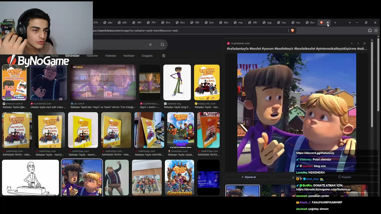This screenshot has height=214, width=381.
Task: Click the 'Rafadan Tayfa Eğle...' result title
Action: coord(14,107)
